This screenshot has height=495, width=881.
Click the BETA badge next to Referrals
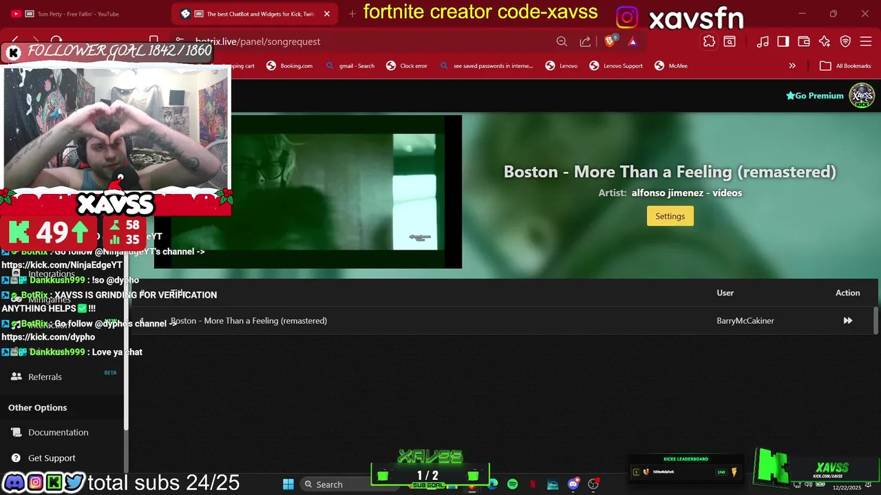point(110,373)
